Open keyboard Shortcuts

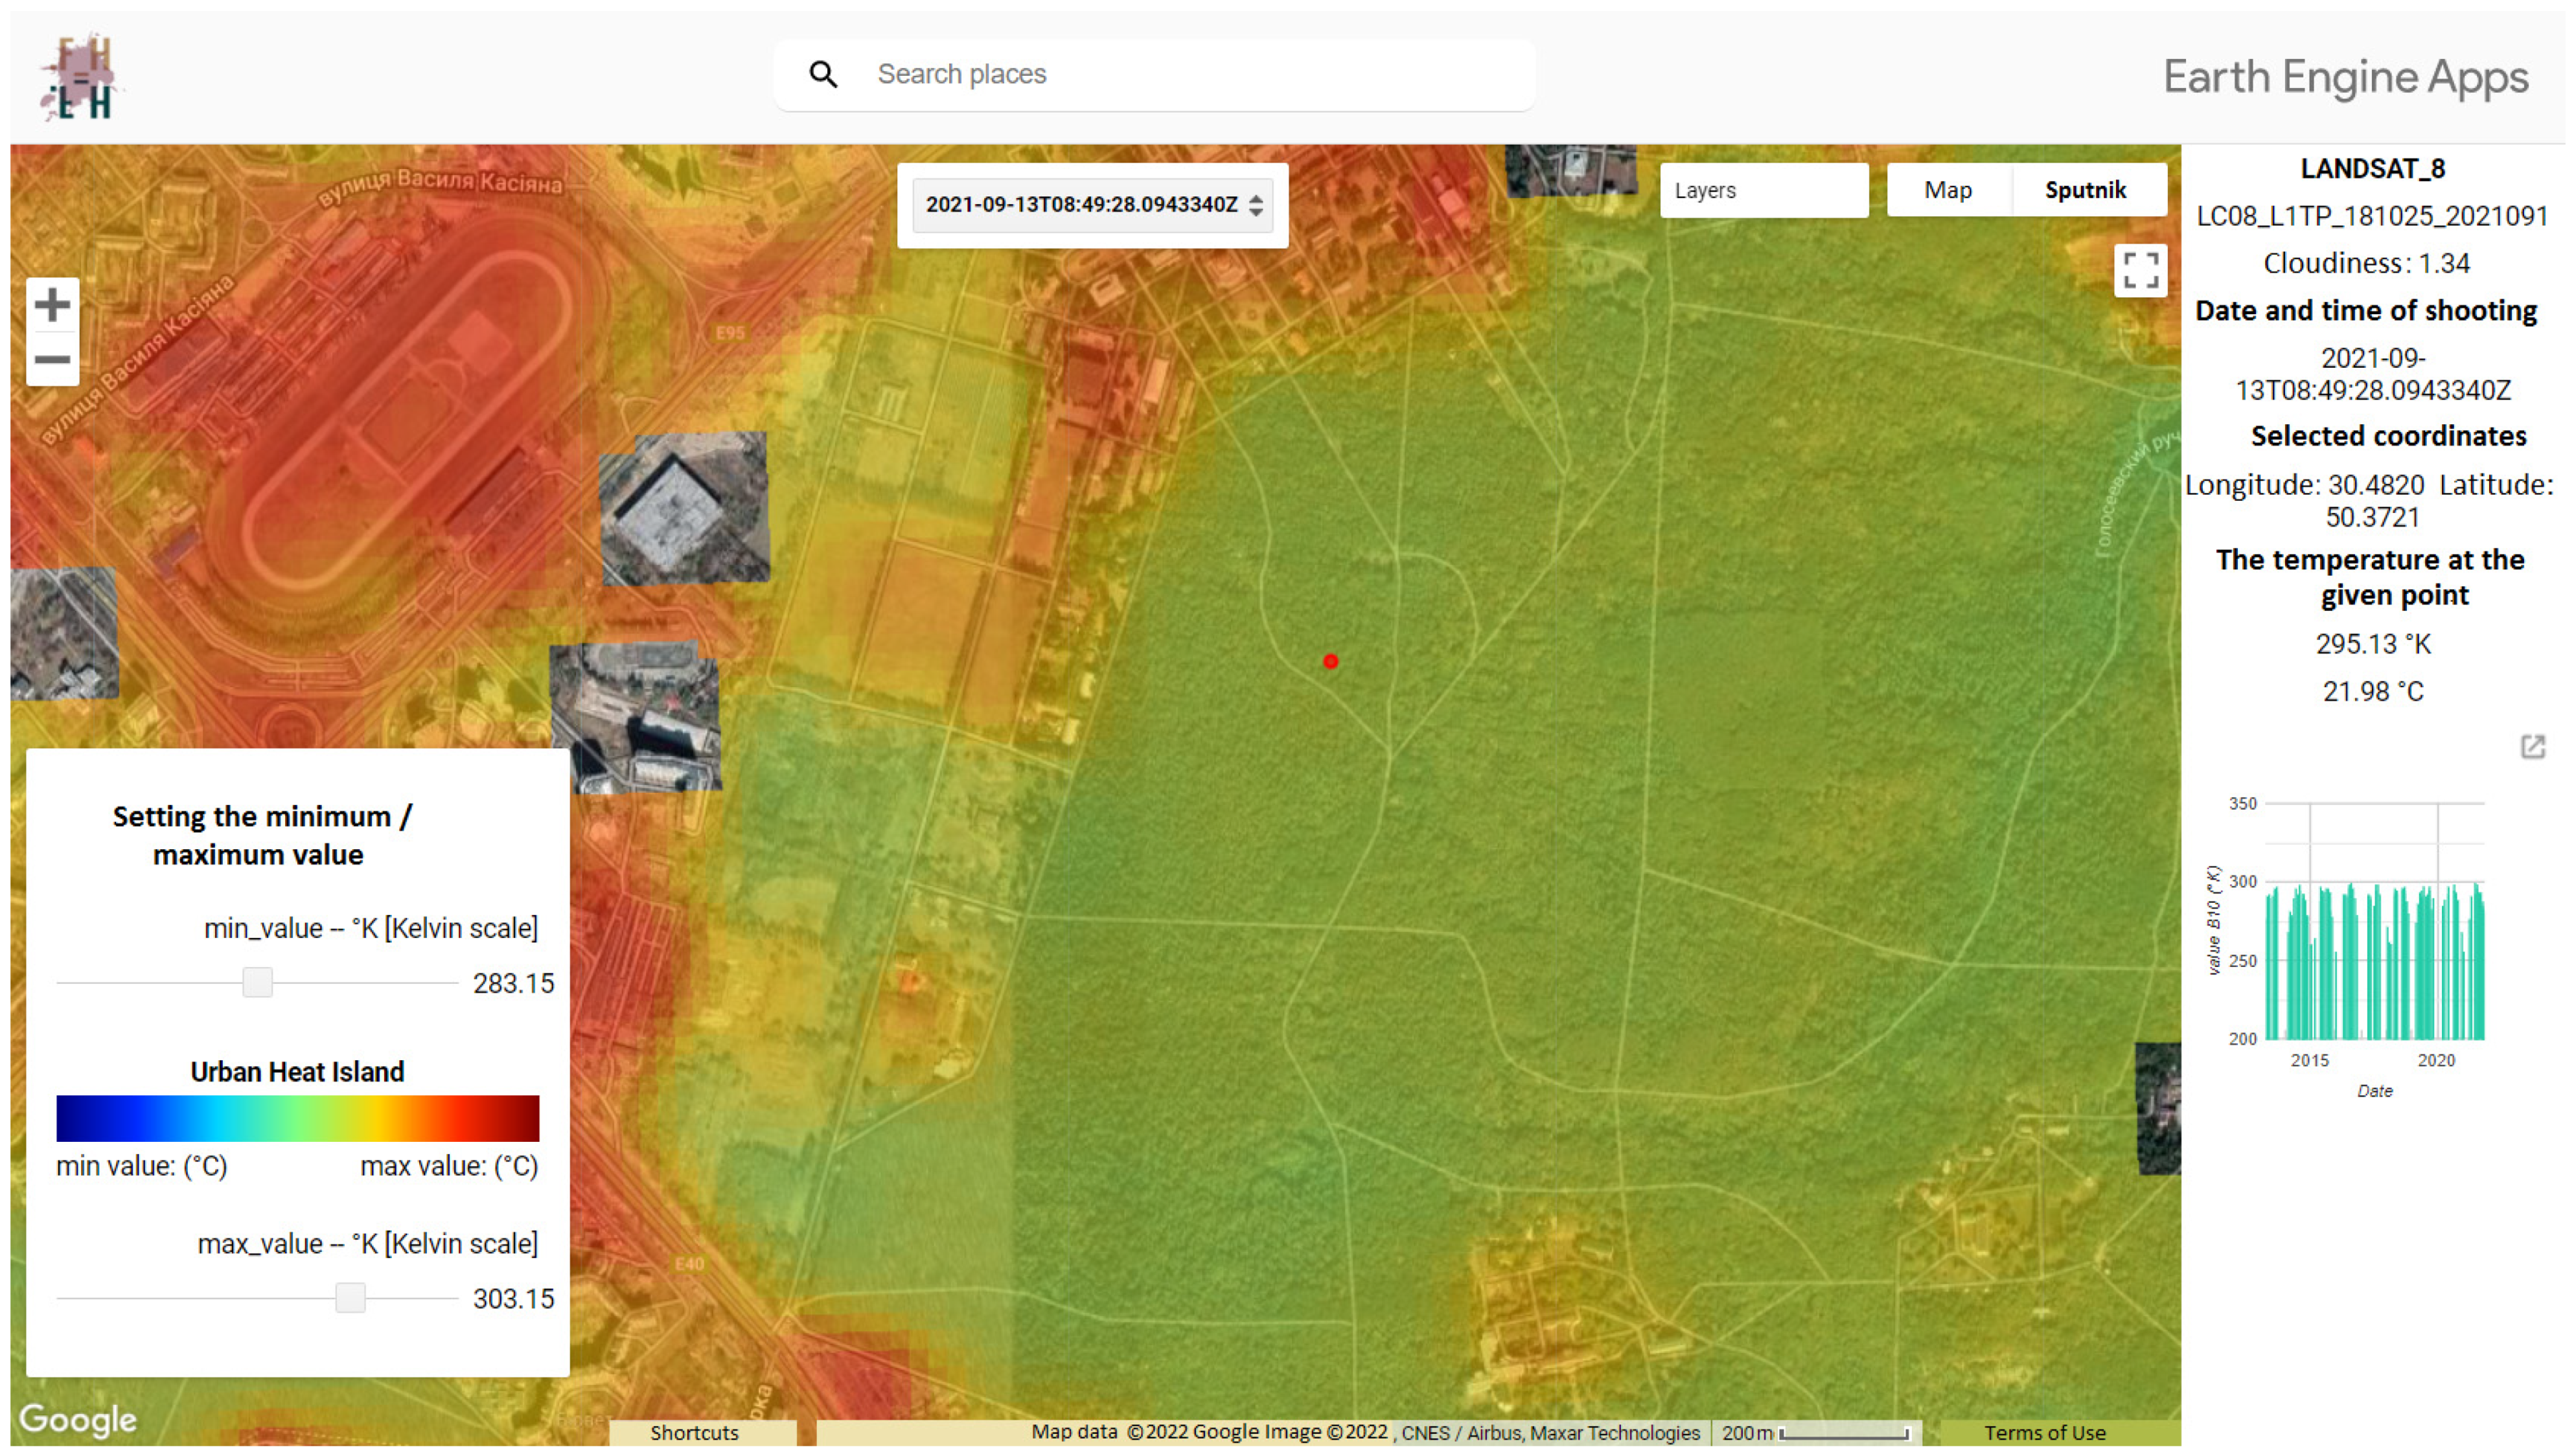click(x=694, y=1432)
